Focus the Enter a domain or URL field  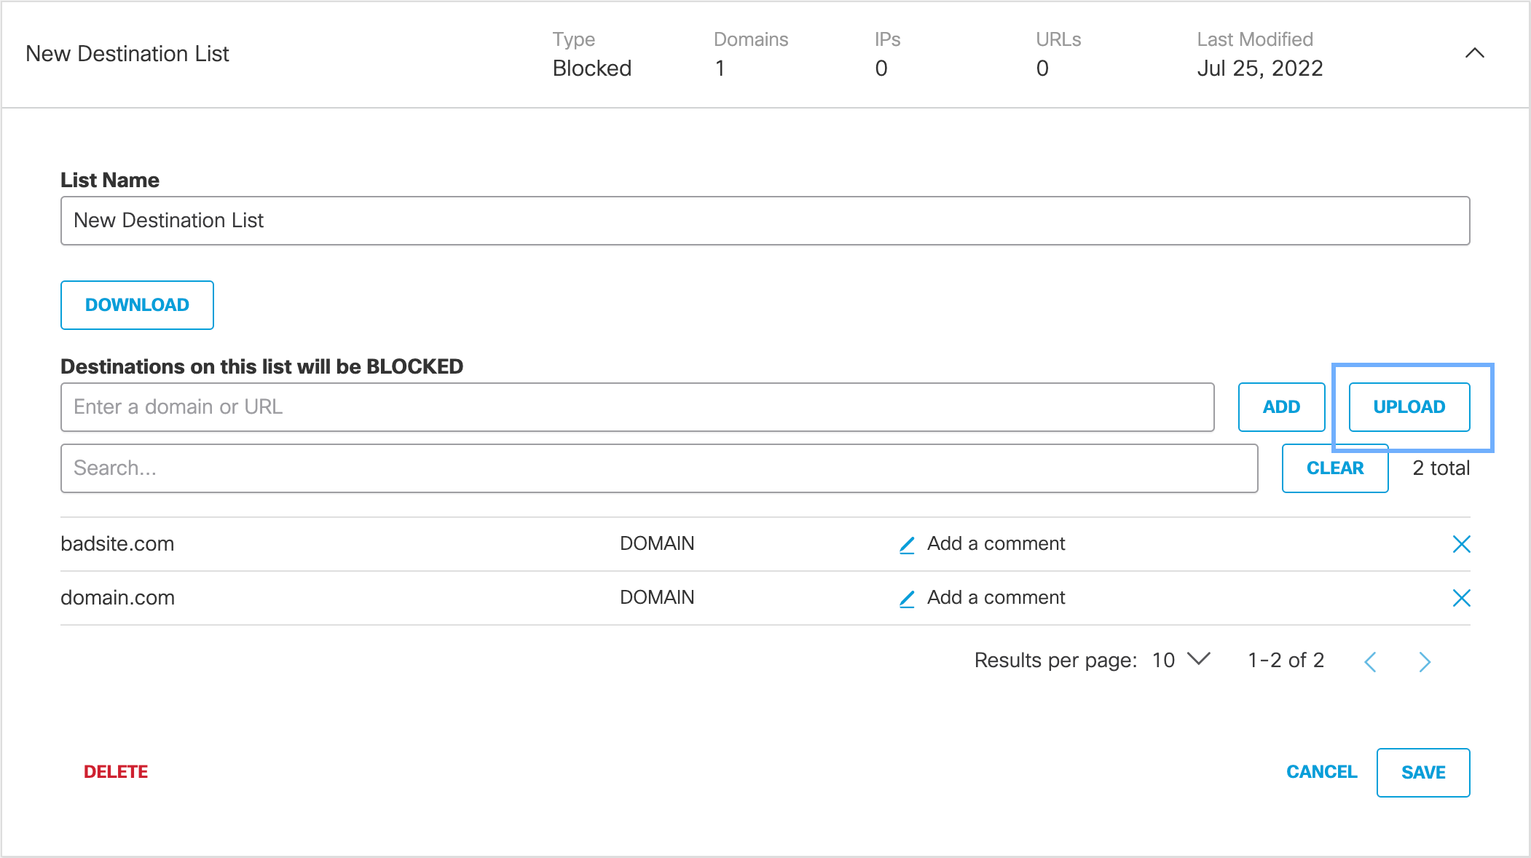[637, 407]
